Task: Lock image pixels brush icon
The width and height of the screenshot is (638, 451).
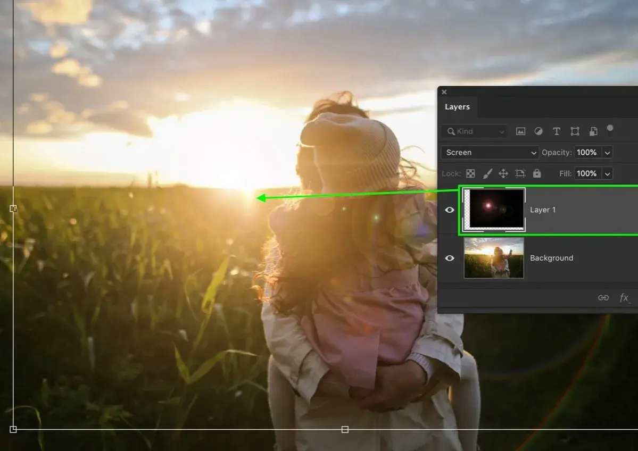Action: pyautogui.click(x=487, y=174)
